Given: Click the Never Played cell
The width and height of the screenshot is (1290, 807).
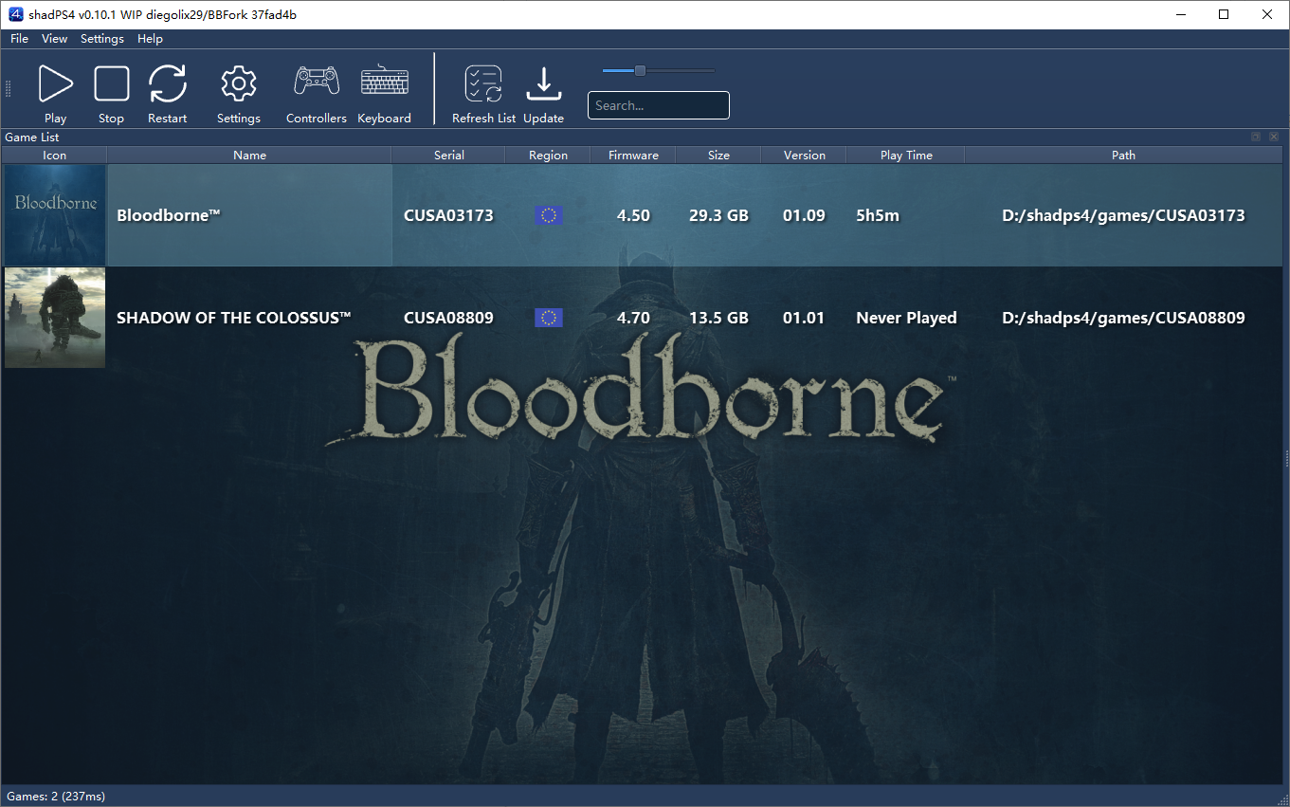Looking at the screenshot, I should click(906, 318).
